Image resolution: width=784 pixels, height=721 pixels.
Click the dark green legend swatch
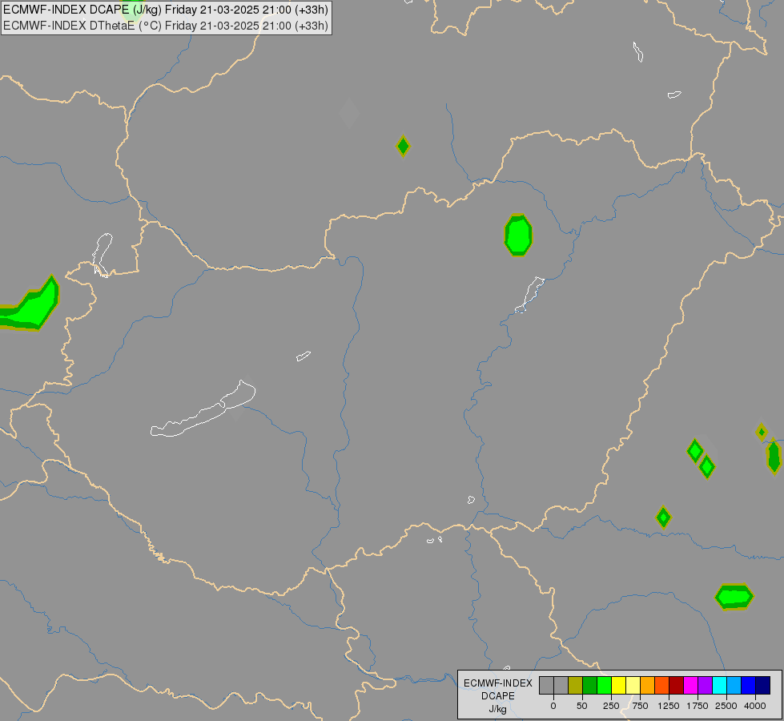[x=590, y=686]
